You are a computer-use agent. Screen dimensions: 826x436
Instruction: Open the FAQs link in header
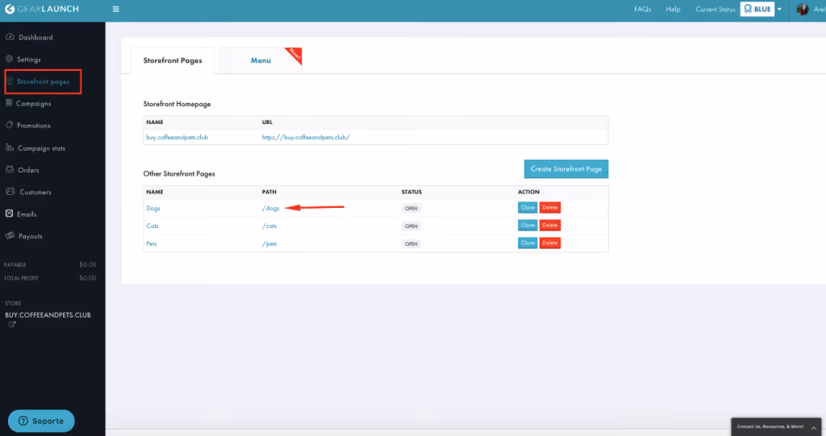(643, 9)
